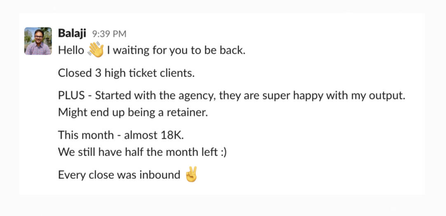Click the word 'inbound'
The width and height of the screenshot is (446, 216).
click(x=160, y=175)
